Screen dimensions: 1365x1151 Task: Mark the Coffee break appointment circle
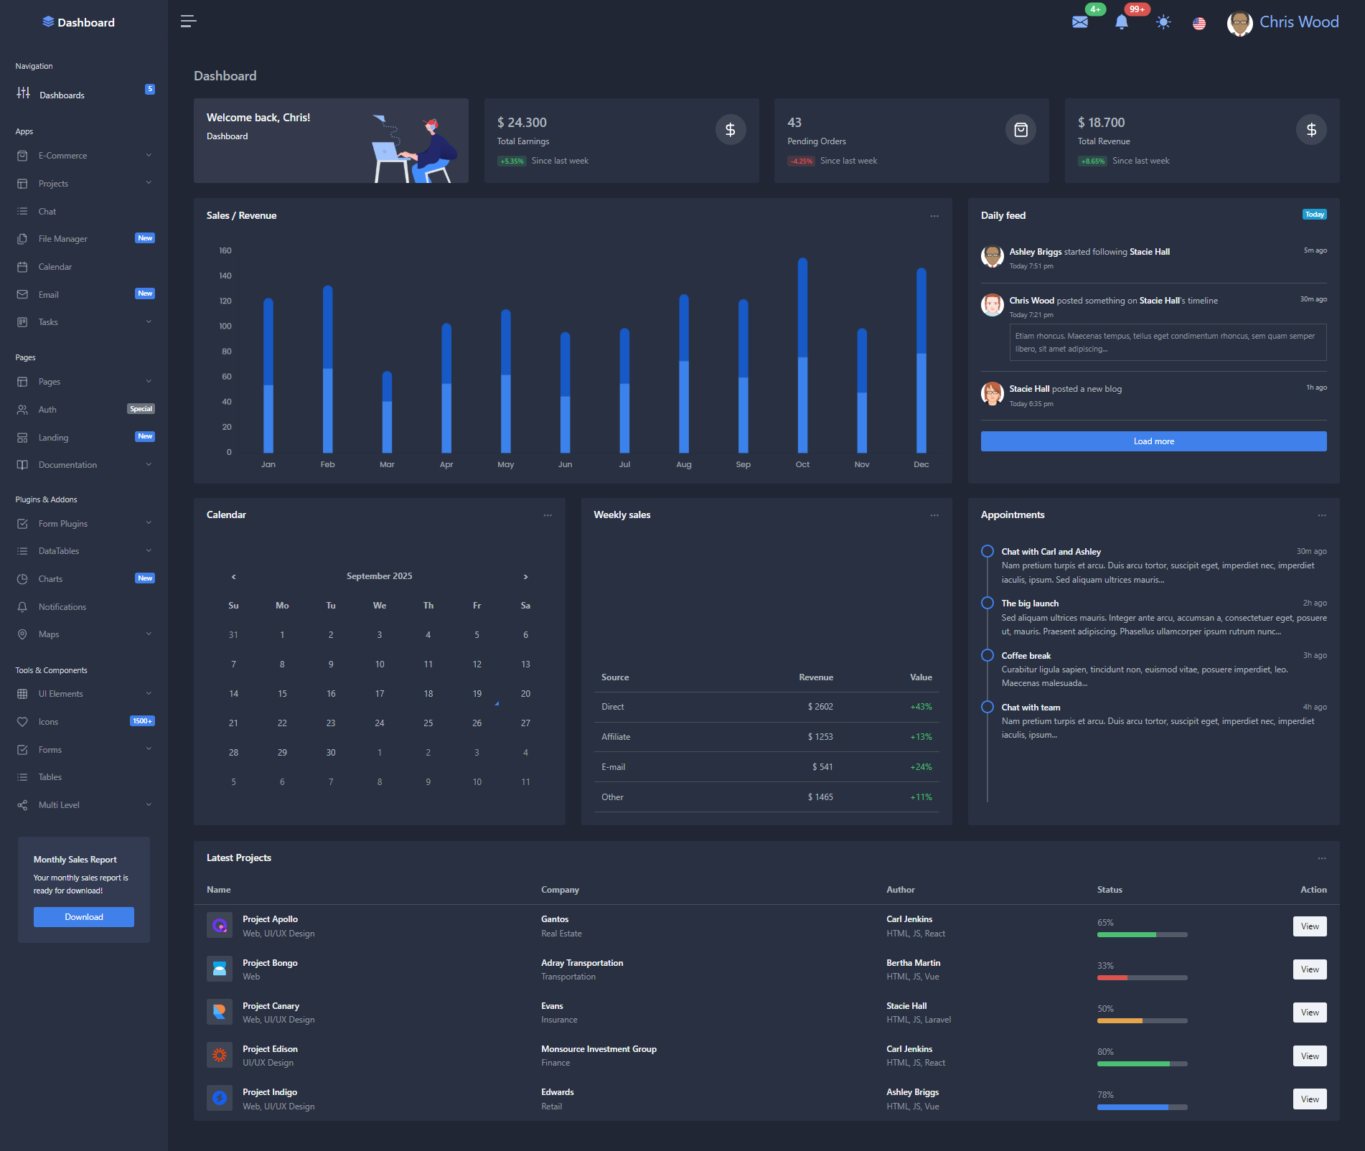pos(987,655)
